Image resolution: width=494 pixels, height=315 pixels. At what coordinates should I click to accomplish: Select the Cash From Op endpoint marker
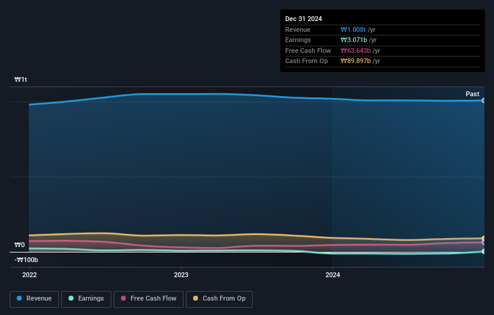pos(483,238)
